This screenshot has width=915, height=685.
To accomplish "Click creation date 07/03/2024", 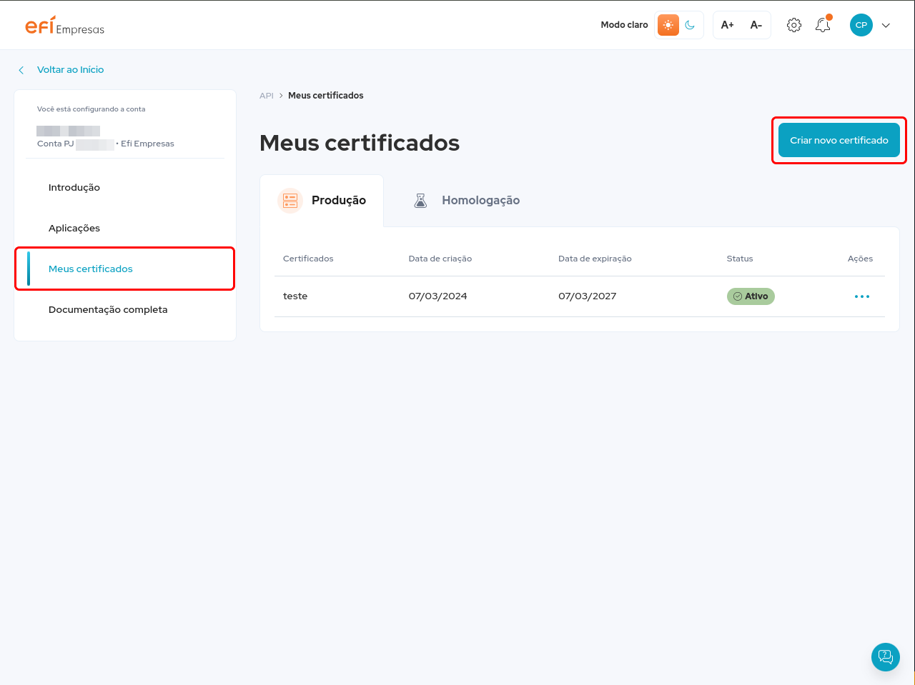I will [437, 296].
